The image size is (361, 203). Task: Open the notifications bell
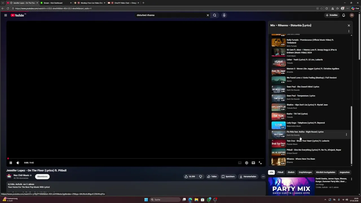344,15
